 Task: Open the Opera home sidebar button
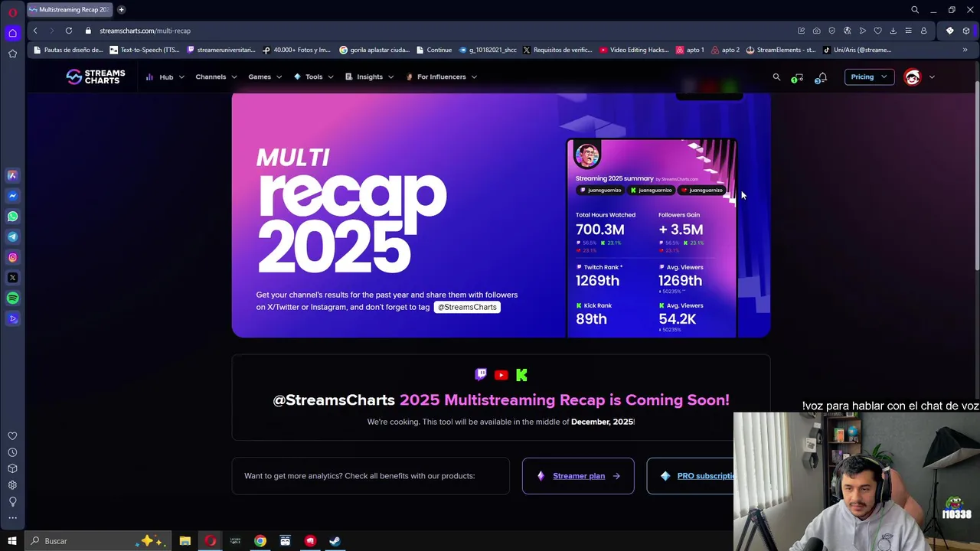(x=12, y=33)
